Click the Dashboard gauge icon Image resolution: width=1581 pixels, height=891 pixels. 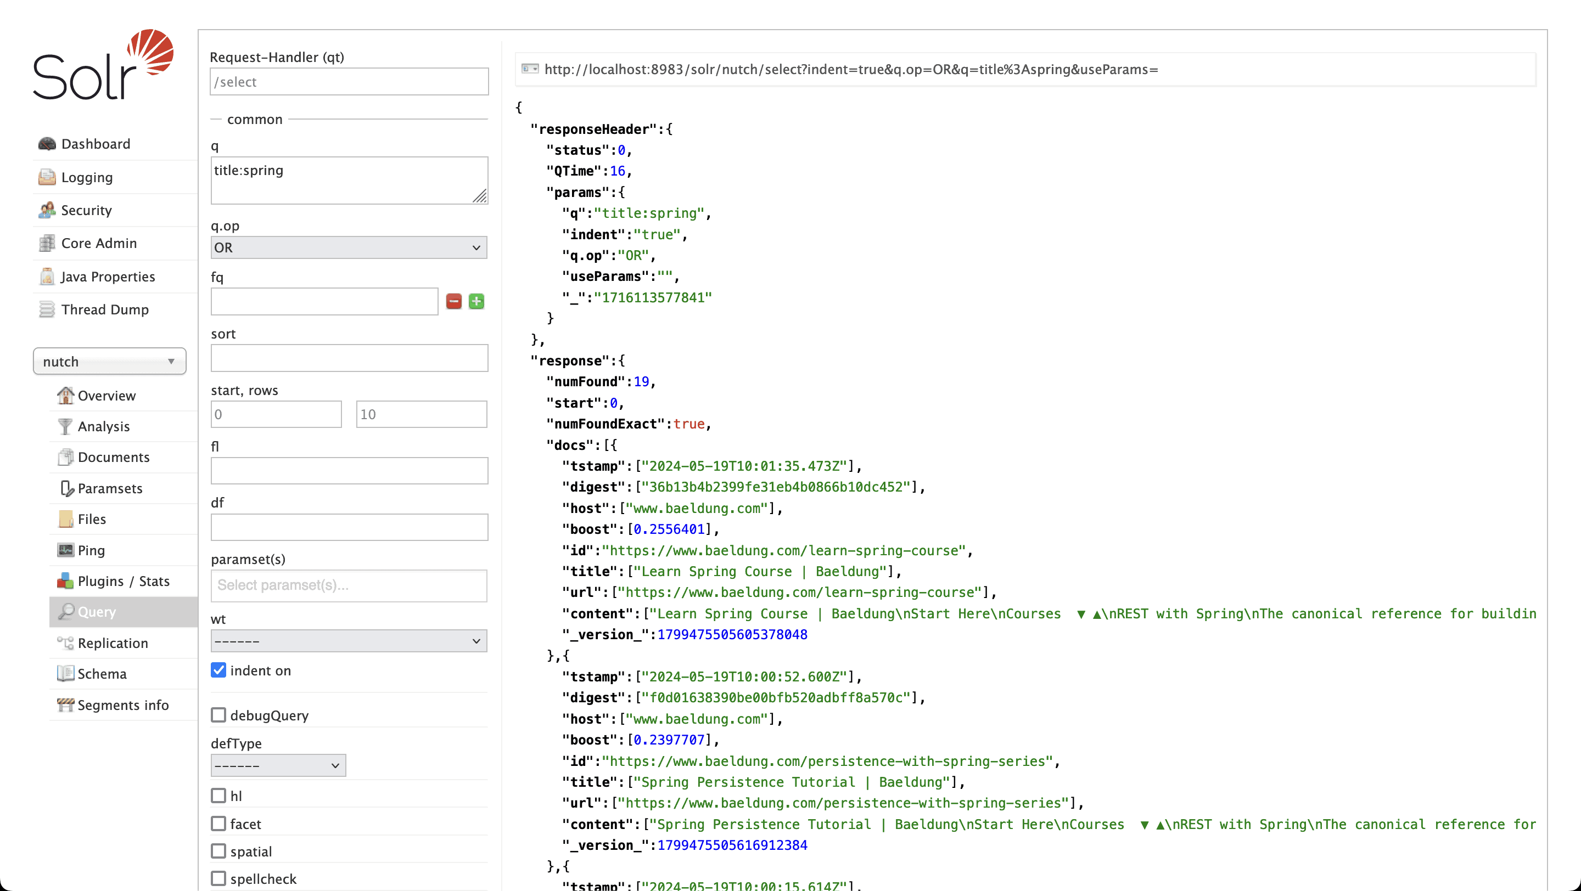[47, 144]
